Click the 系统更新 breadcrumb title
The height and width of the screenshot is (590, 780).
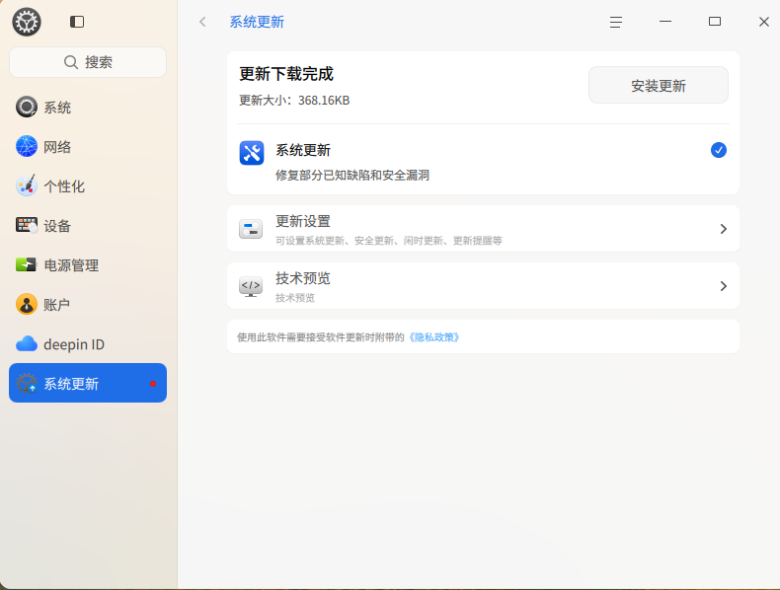point(257,22)
